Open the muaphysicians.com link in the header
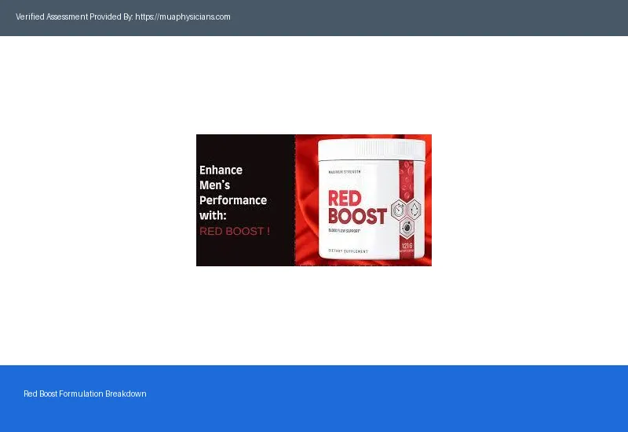This screenshot has height=432, width=628. point(183,16)
